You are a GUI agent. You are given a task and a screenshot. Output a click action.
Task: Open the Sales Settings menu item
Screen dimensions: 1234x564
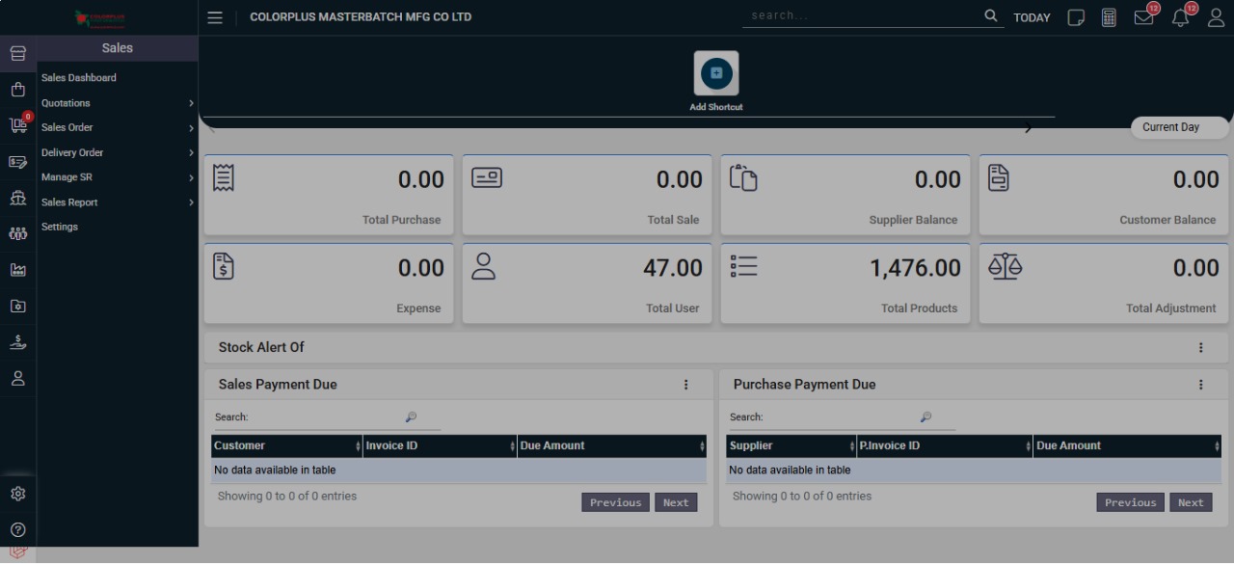point(60,227)
